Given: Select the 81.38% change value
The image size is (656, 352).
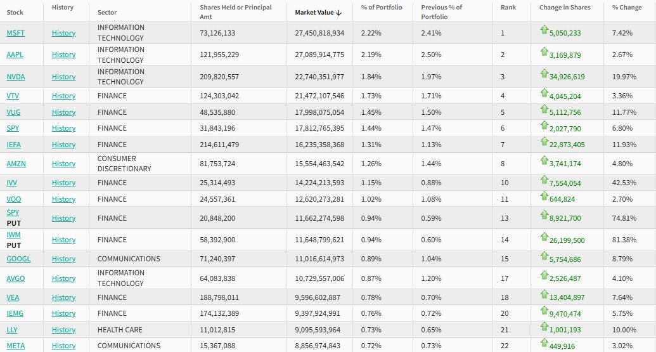Looking at the screenshot, I should click(624, 240).
